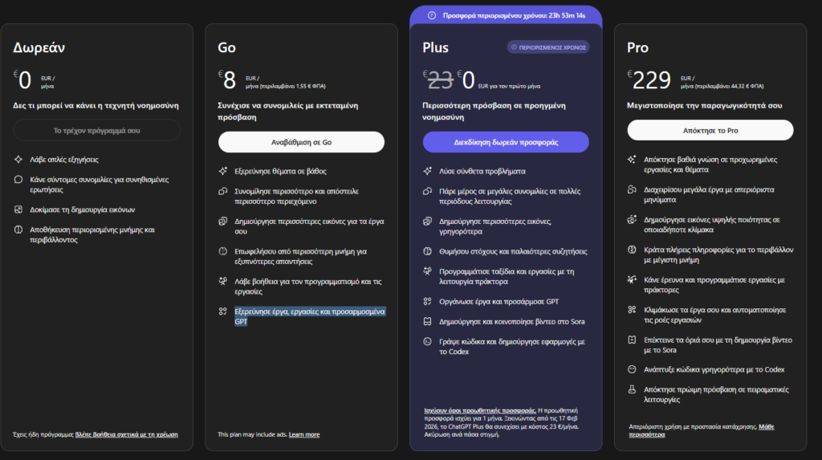Click the image icon beside 'Δοκίμασε τη δημιουργία εικόνων'
822x460 pixels.
(x=18, y=210)
